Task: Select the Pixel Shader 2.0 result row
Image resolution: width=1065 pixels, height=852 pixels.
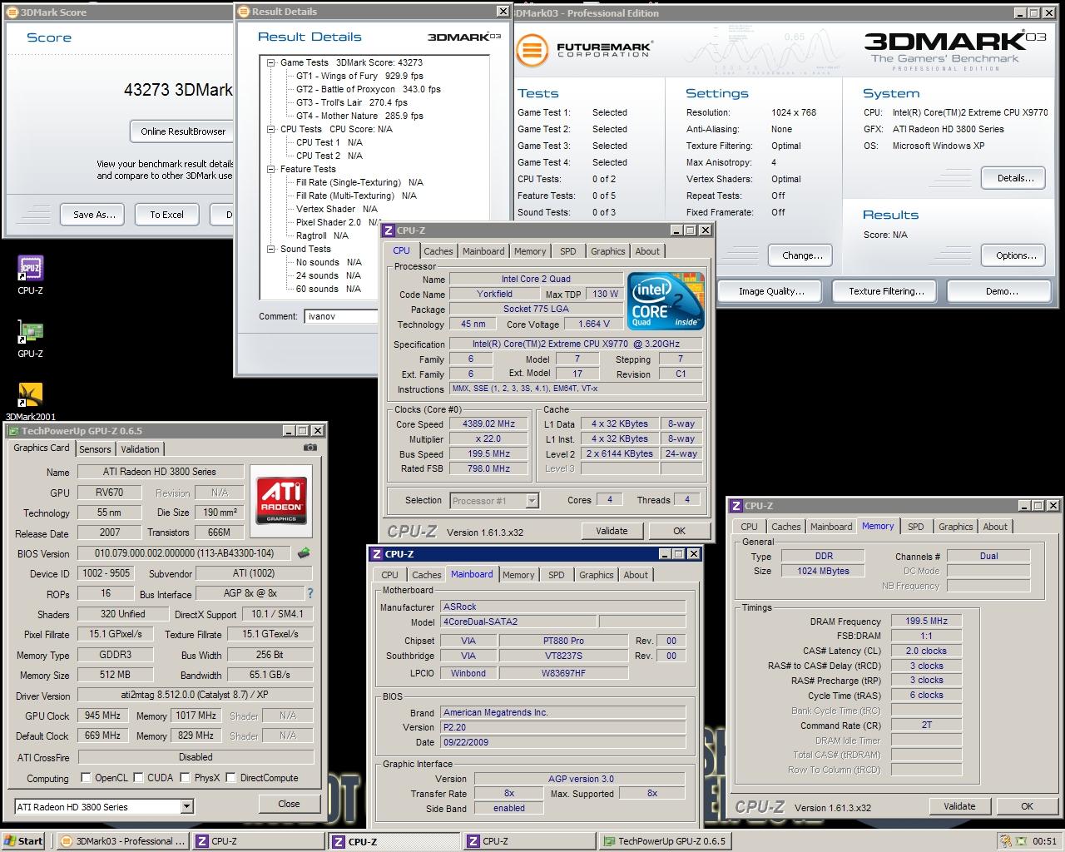Action: (338, 222)
